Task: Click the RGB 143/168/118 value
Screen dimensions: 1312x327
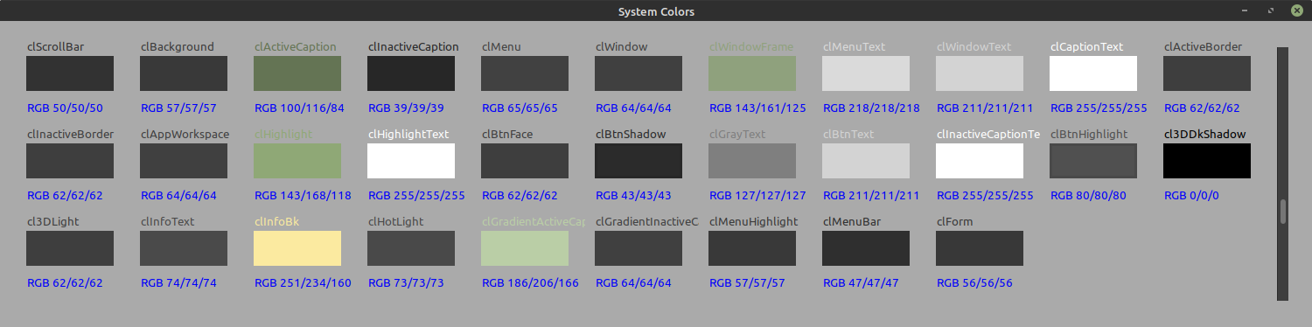Action: pos(303,196)
